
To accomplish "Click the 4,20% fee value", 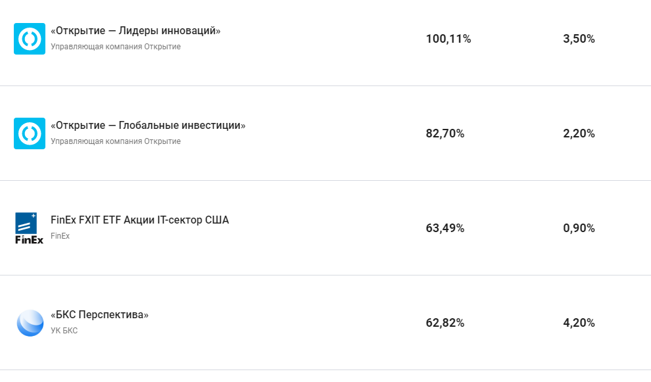I will coord(579,323).
